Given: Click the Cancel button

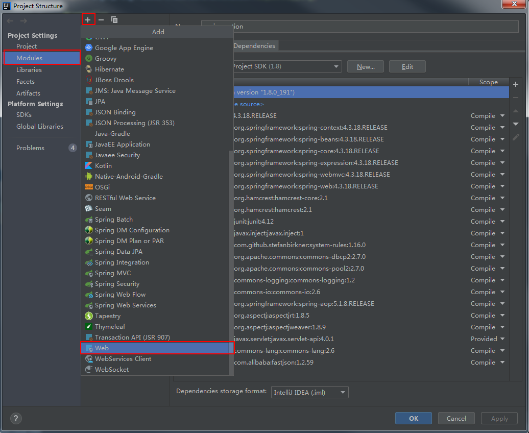Looking at the screenshot, I should point(456,419).
